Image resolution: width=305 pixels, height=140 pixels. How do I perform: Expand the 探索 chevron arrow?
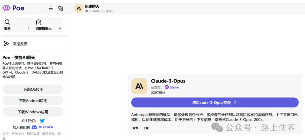[29, 29]
